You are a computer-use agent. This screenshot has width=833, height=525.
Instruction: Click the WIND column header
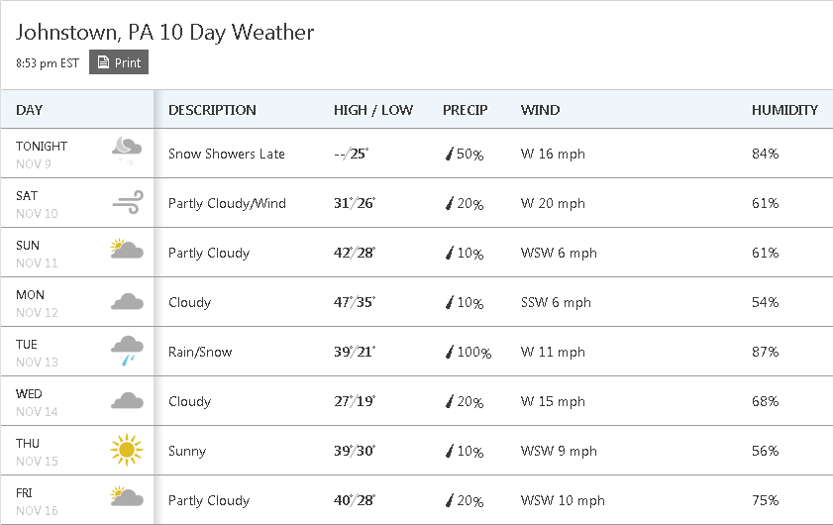540,110
